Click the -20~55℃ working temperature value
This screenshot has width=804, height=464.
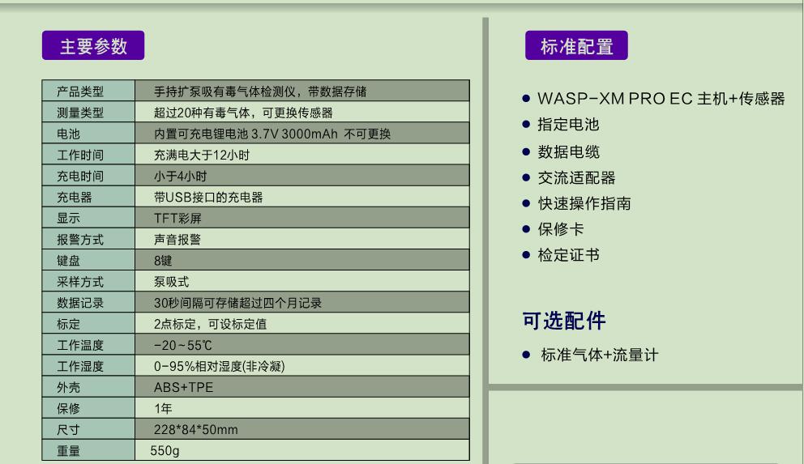[x=183, y=345]
